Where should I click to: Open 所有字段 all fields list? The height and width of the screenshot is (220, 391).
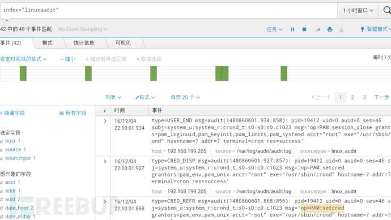(x=73, y=113)
